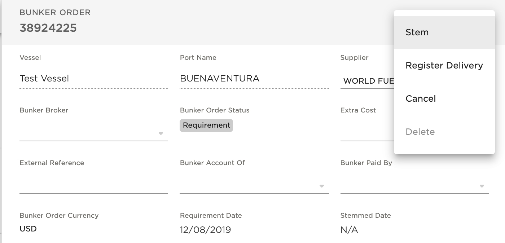
Task: Expand the Bunker Account Of dropdown arrow
Action: 321,186
